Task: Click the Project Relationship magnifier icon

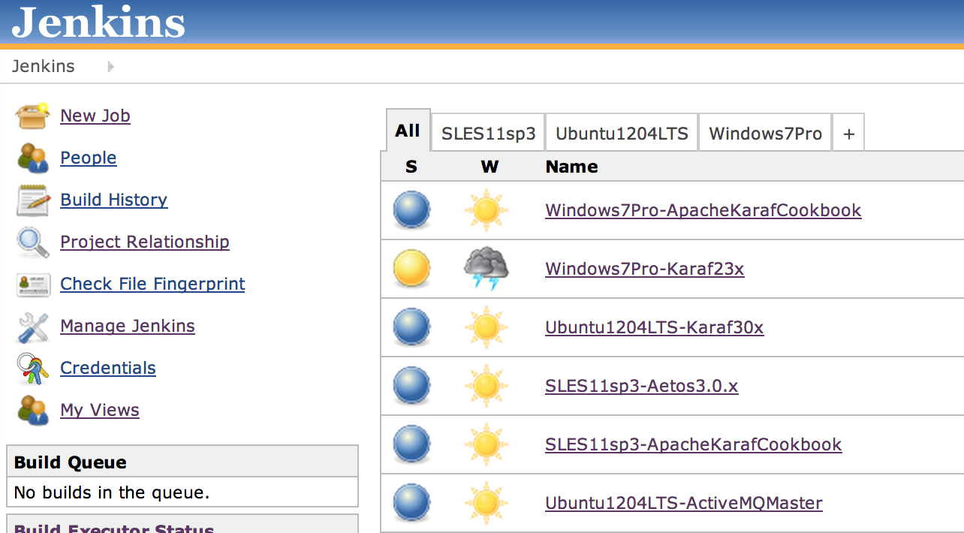Action: coord(33,242)
